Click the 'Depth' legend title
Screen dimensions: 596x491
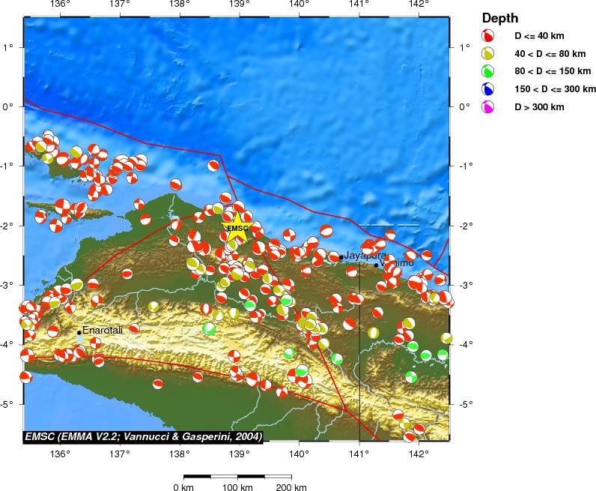click(500, 18)
